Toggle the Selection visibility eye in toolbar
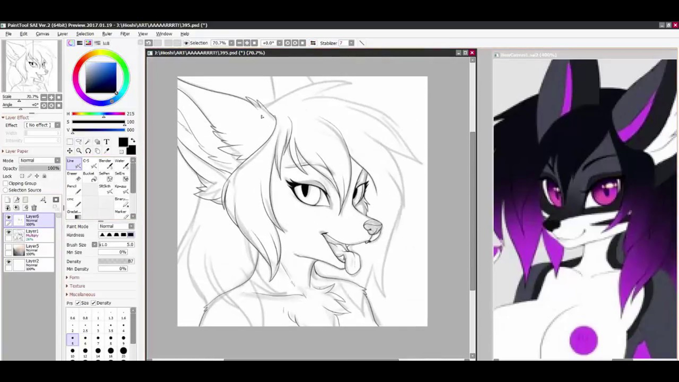Screen dimensions: 679x382 (x=186, y=43)
